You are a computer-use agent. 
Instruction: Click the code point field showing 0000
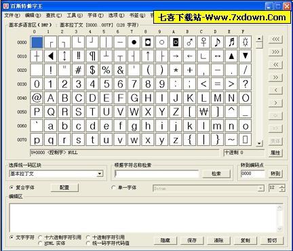pyautogui.click(x=253, y=174)
